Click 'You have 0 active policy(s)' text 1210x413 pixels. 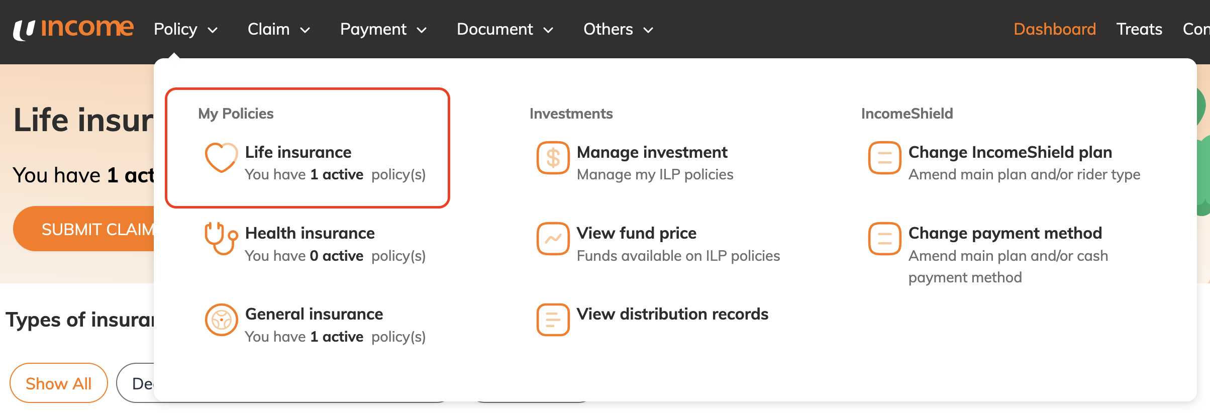[x=335, y=256]
